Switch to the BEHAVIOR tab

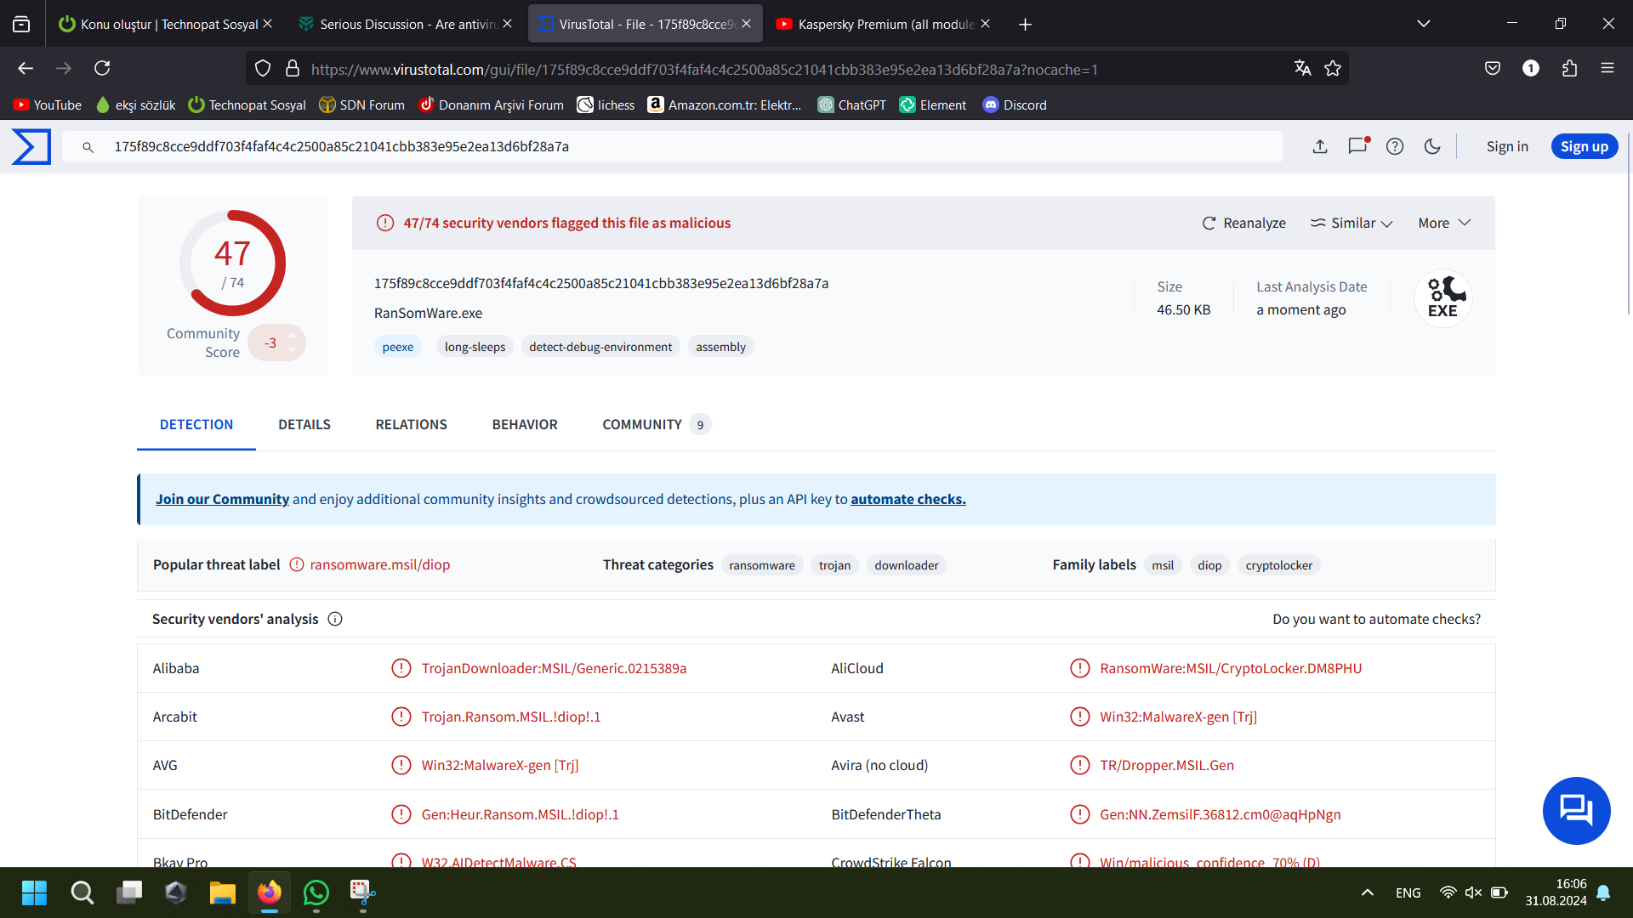point(525,424)
